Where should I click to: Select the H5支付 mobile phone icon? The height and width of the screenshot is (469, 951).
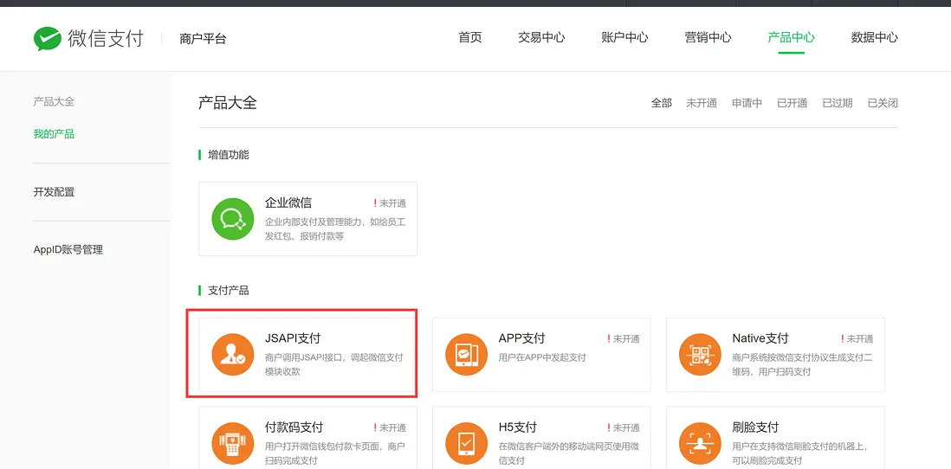point(466,444)
